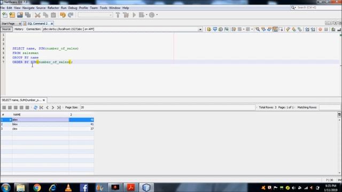Image resolution: width=342 pixels, height=192 pixels.
Task: Click the Redo arrow icon
Action: click(x=71, y=15)
